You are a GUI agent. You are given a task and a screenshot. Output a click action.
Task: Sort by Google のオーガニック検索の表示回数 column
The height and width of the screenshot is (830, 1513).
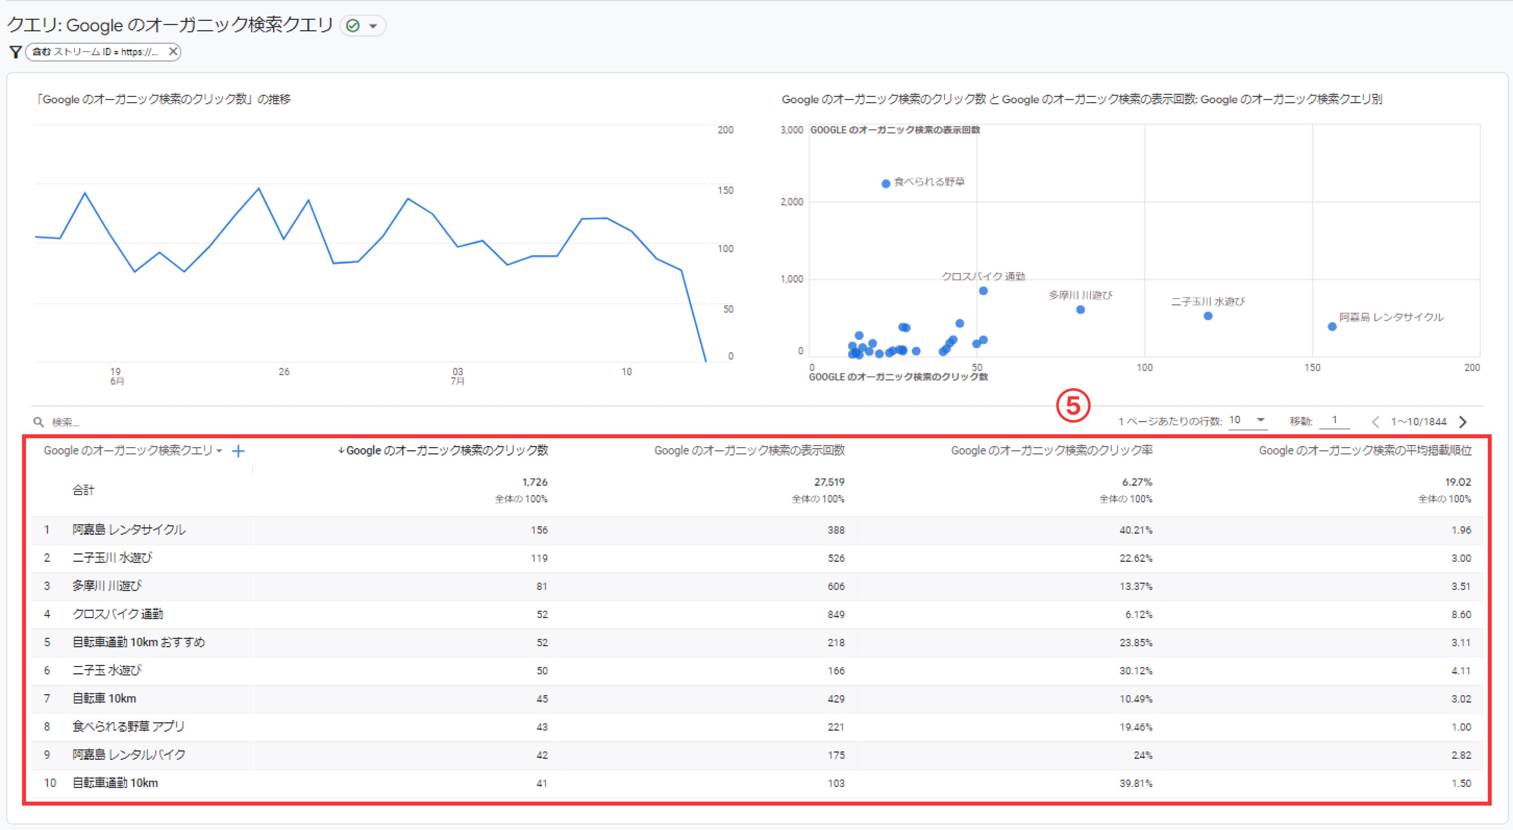pos(749,450)
